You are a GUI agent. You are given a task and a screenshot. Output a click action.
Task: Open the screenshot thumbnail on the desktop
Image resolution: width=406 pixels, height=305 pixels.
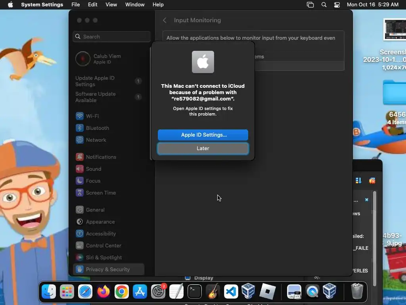tap(395, 29)
